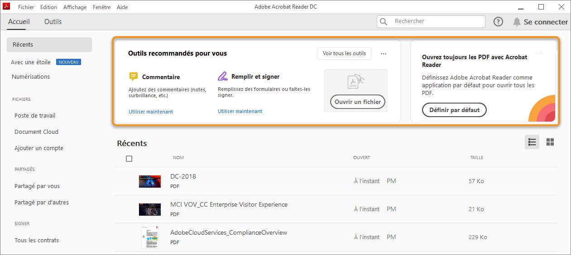Click the 57 Ko size value

(x=476, y=181)
